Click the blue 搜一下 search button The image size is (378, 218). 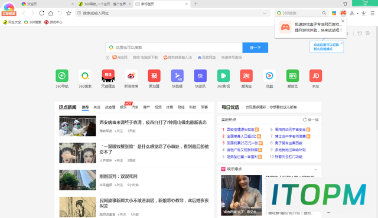(255, 48)
